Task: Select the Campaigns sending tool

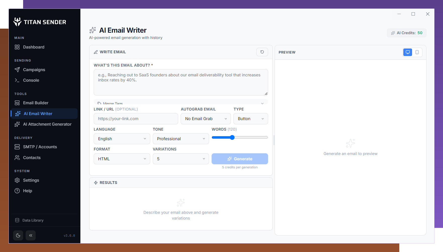Action: [34, 70]
